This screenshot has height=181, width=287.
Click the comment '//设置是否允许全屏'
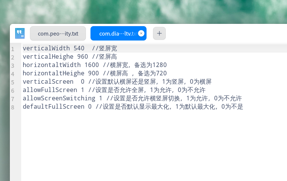pyautogui.click(x=116, y=90)
